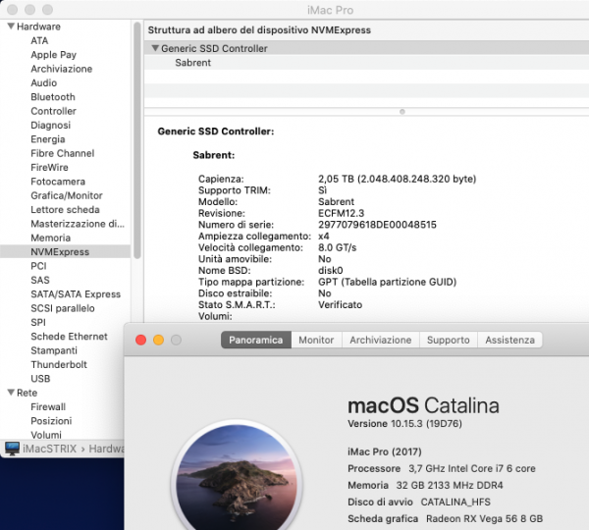Select Controller in the sidebar
The height and width of the screenshot is (530, 589).
(x=53, y=111)
